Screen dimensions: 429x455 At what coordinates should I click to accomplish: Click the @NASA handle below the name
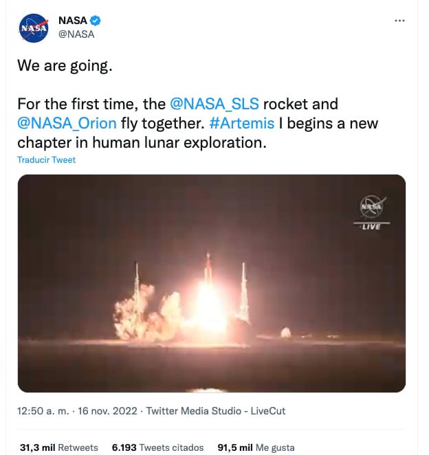pos(76,34)
